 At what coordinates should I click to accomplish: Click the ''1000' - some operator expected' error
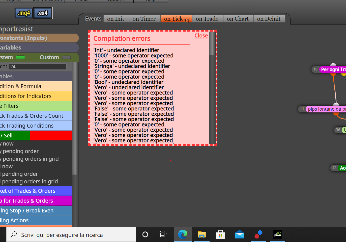coord(133,56)
